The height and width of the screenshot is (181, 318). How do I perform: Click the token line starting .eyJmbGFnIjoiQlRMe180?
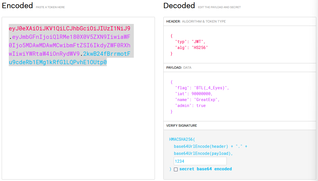pos(70,37)
